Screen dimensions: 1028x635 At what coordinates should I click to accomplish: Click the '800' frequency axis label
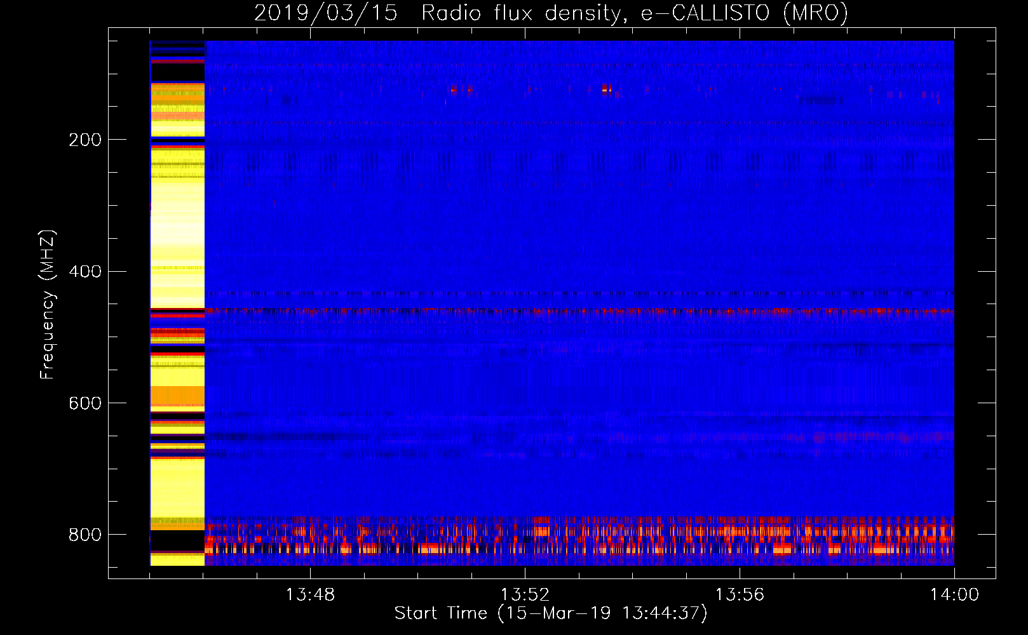coord(85,535)
